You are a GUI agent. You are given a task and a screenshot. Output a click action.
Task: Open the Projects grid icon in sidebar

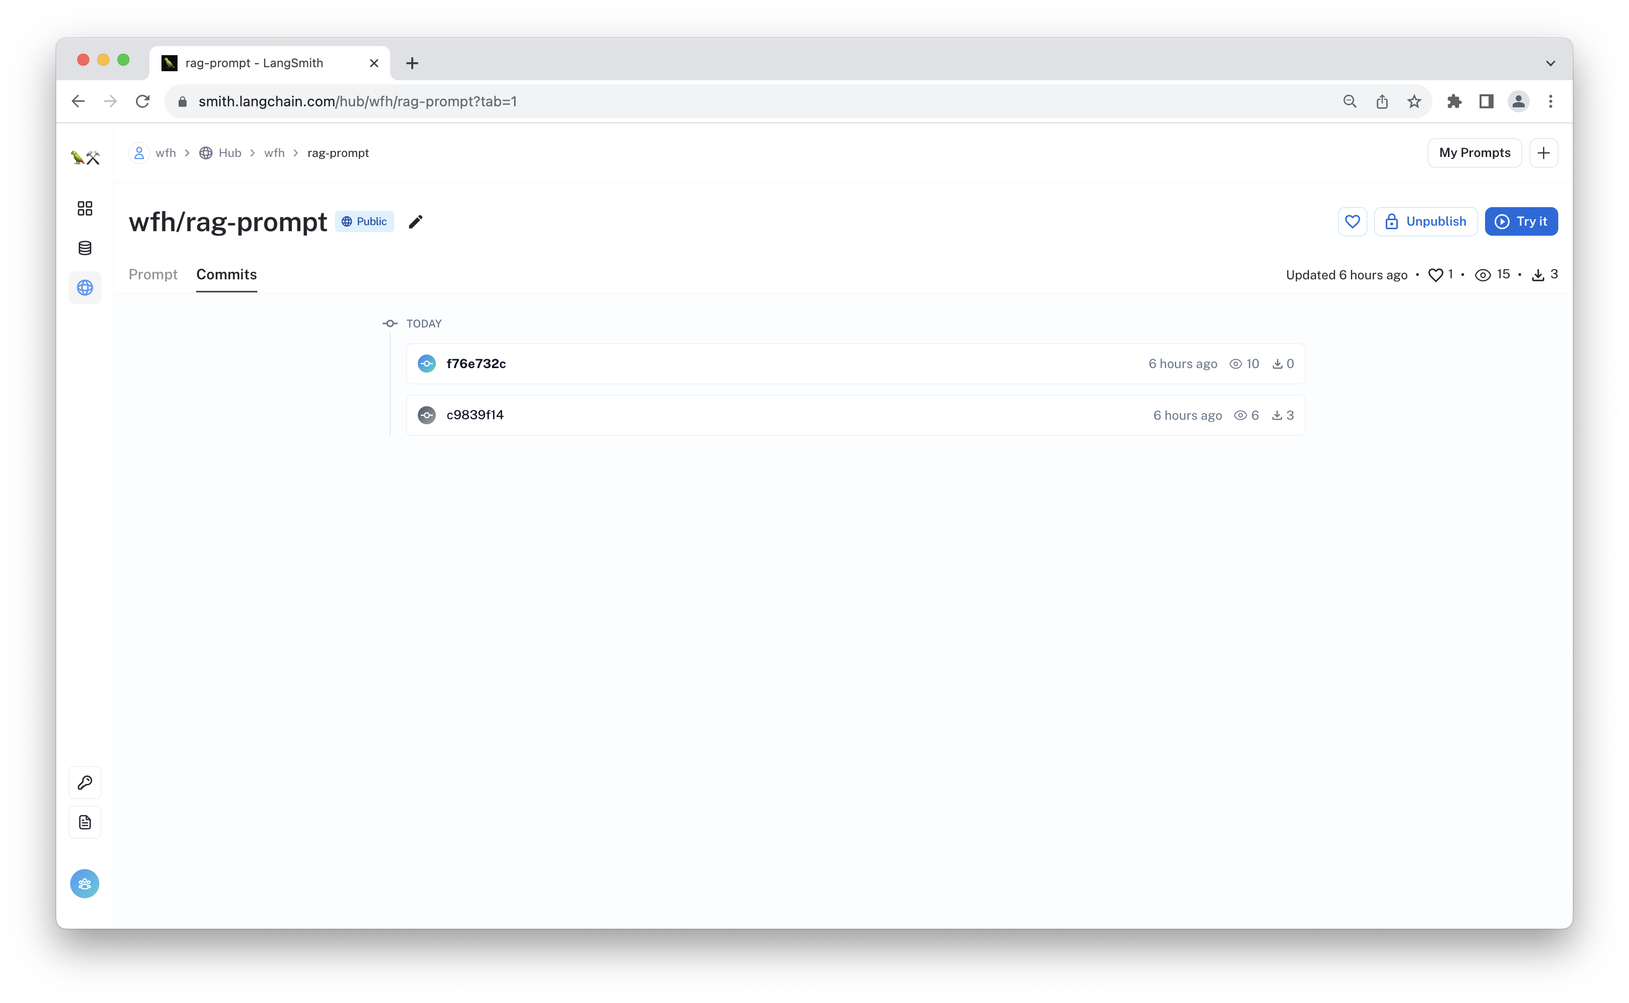pos(85,208)
